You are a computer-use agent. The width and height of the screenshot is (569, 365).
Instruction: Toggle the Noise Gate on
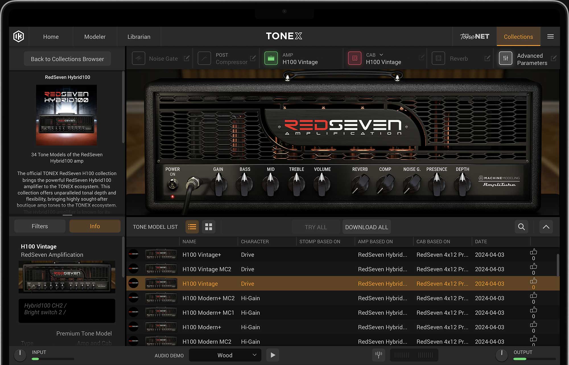click(139, 58)
